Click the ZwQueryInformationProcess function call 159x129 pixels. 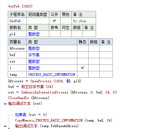[45, 92]
